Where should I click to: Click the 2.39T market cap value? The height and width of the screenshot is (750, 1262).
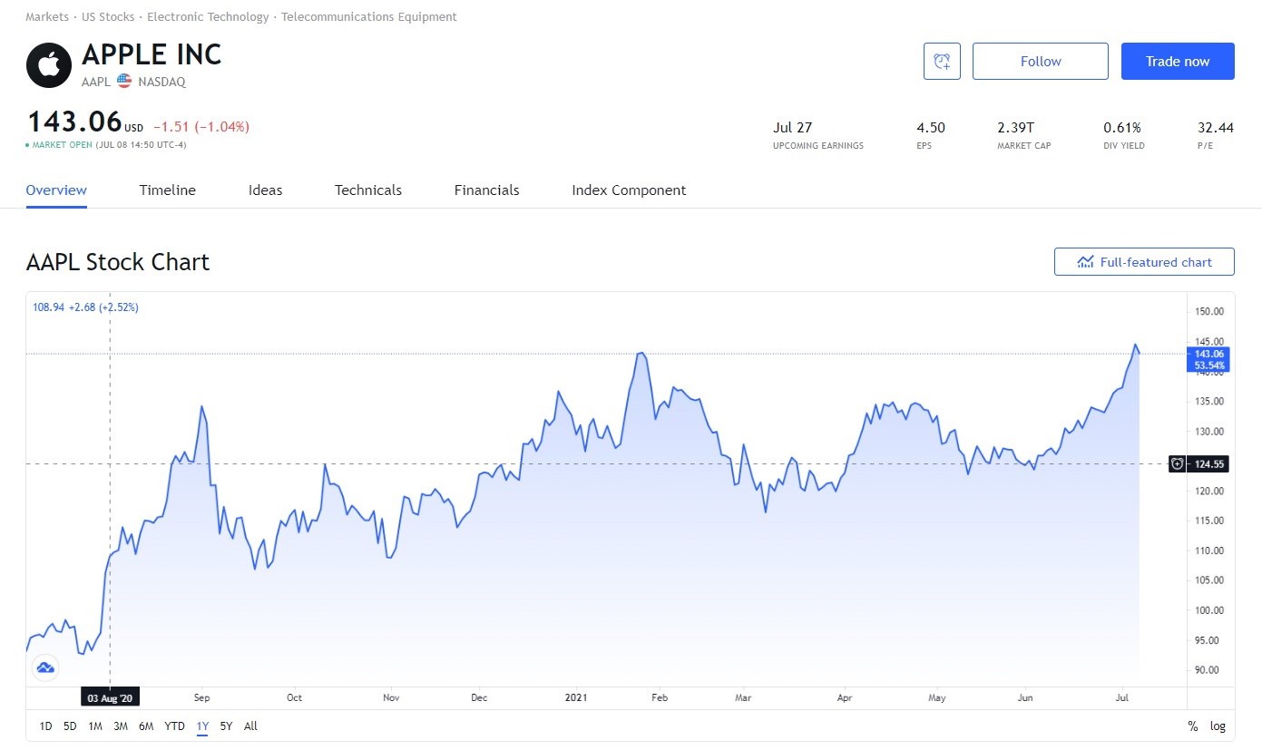(x=1015, y=128)
